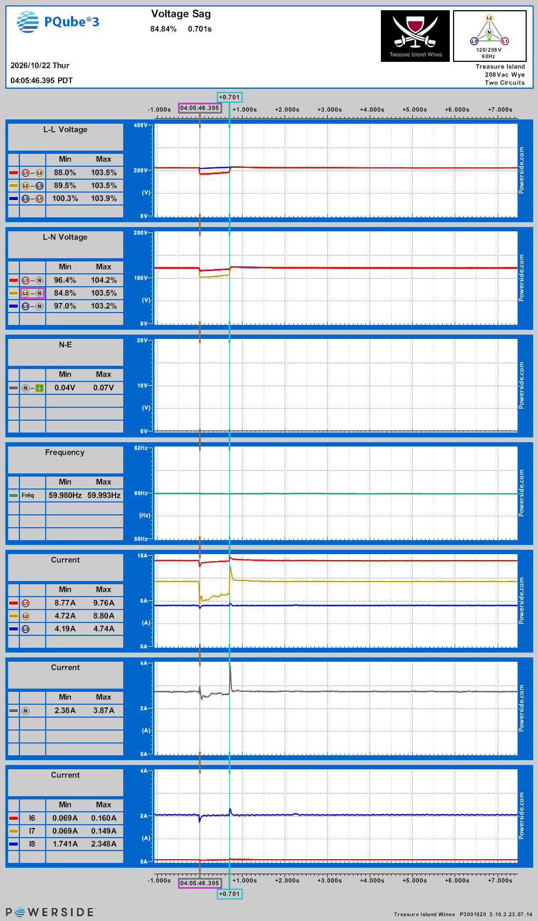Click the blue L3–L1 voltage color swatch
Screen dimensions: 538x921
(x=13, y=199)
